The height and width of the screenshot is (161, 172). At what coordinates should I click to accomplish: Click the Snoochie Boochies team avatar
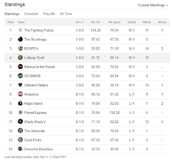[20, 149]
